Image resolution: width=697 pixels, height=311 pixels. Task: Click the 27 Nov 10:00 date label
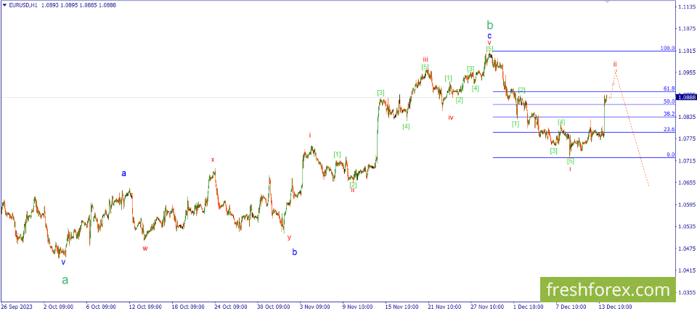tap(486, 307)
